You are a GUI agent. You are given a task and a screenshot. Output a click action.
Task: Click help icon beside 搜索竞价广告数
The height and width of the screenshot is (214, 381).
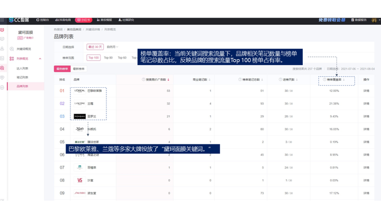143,80
